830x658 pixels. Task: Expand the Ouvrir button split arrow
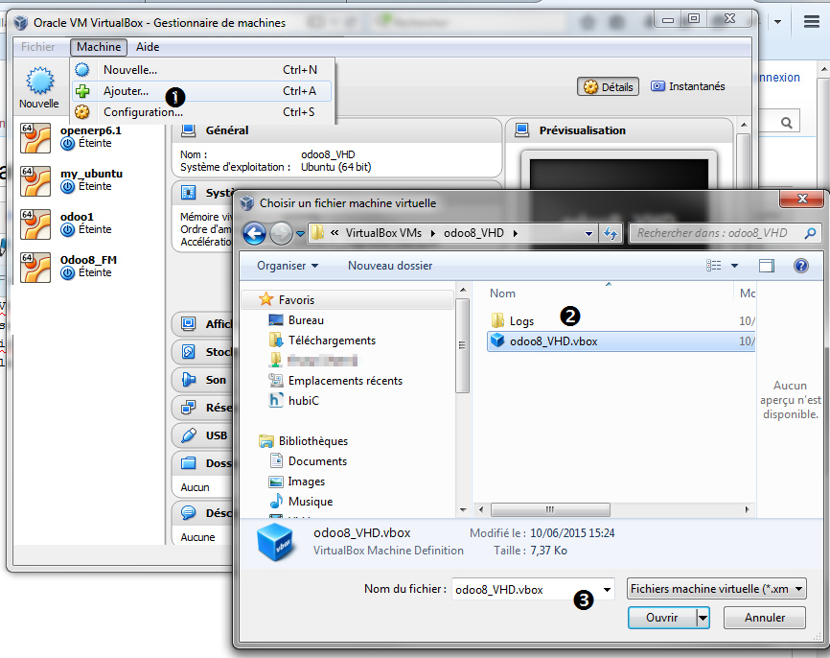point(703,619)
